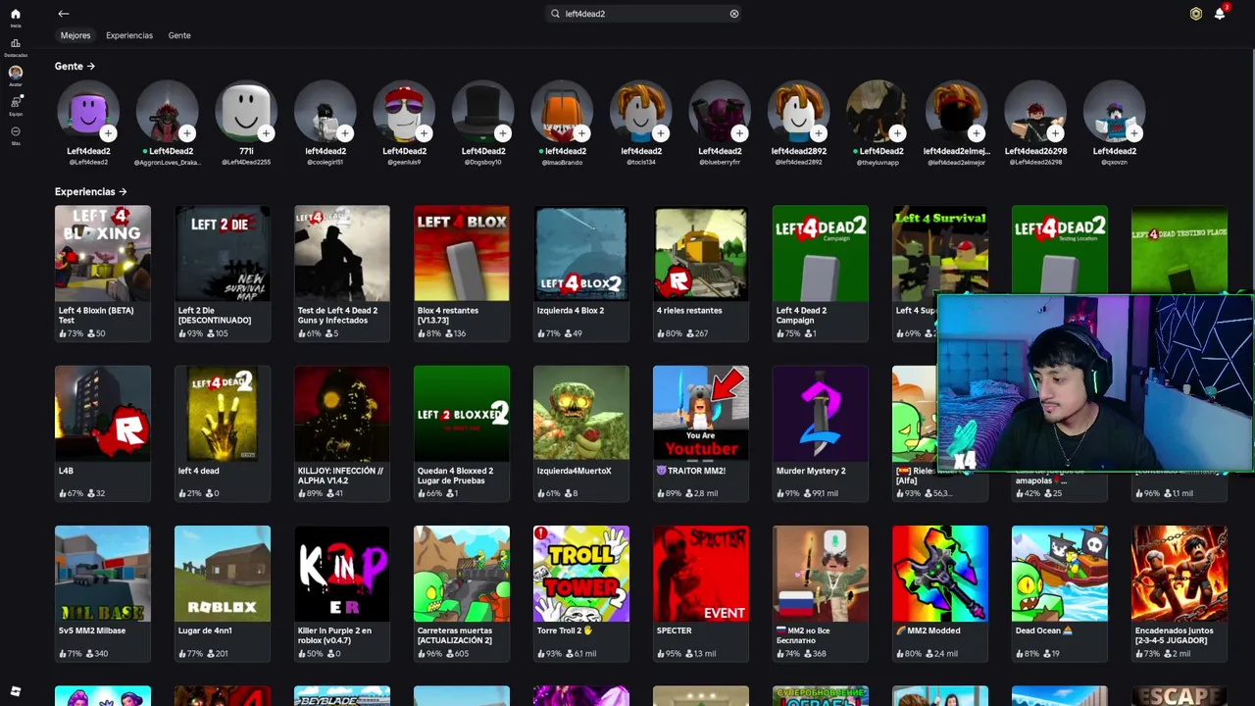The image size is (1255, 706).
Task: Add friend @tocis134 plus button
Action: [x=660, y=133]
